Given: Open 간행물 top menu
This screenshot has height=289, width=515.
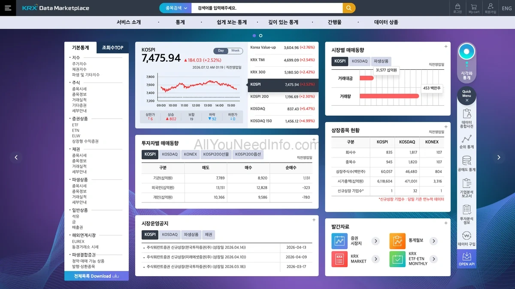Looking at the screenshot, I should click(x=335, y=22).
